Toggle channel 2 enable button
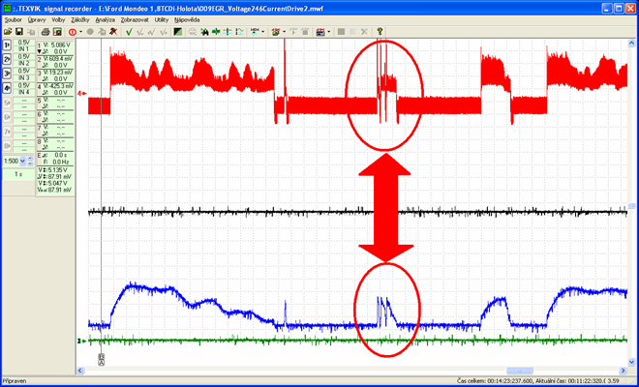 click(x=9, y=61)
